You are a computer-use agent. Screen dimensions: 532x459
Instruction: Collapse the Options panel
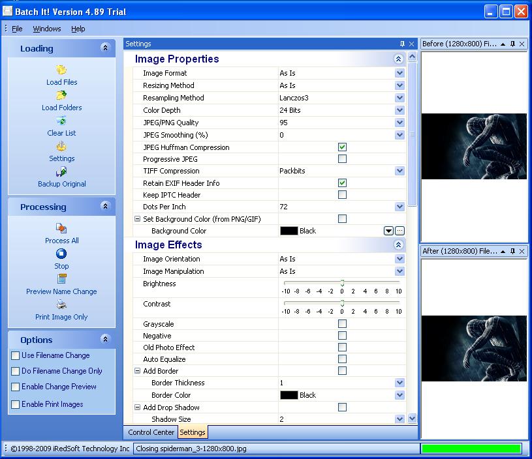point(105,338)
